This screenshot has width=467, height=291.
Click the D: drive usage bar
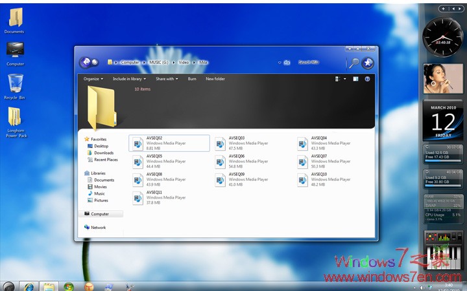443,186
